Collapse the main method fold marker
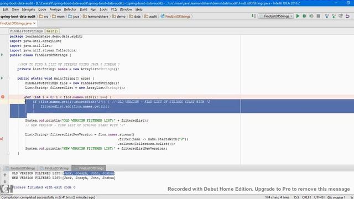 tap(8, 78)
